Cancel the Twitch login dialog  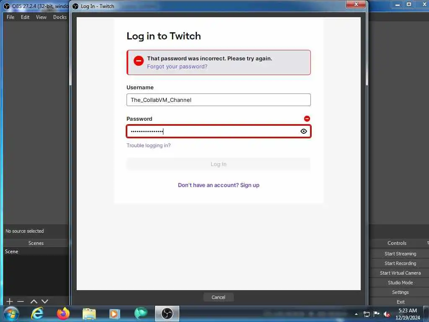(x=218, y=297)
